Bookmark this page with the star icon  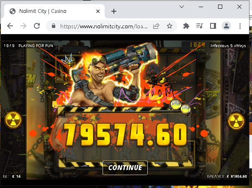coord(170,26)
